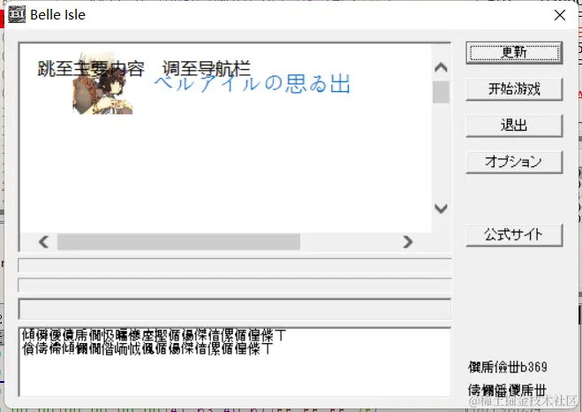Click the 退出 exit button
The height and width of the screenshot is (412, 582).
[x=514, y=126]
